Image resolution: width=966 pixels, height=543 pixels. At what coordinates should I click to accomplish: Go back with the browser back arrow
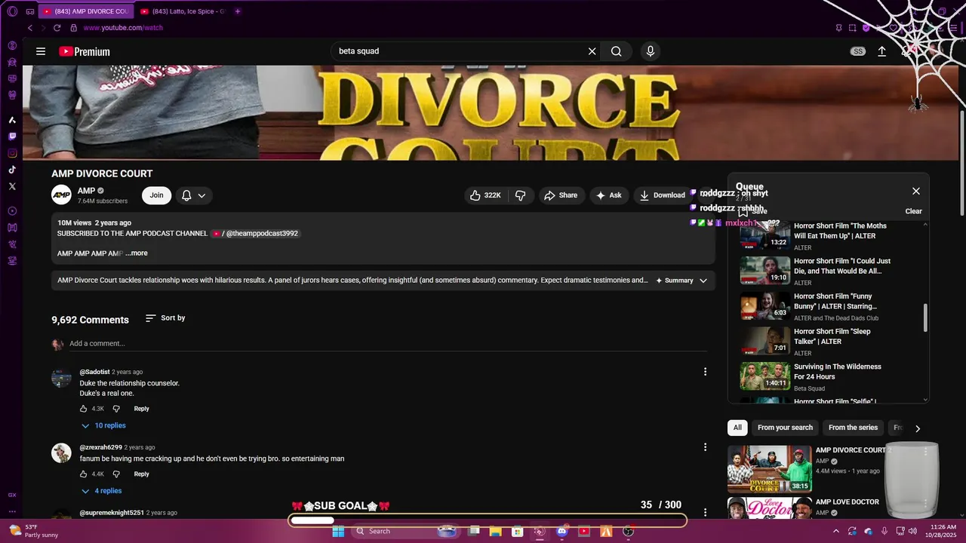coord(30,28)
